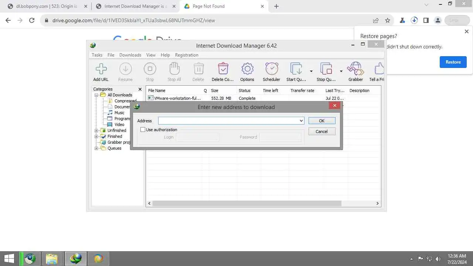Sort by the File Name column header
473x266 pixels.
click(x=174, y=91)
